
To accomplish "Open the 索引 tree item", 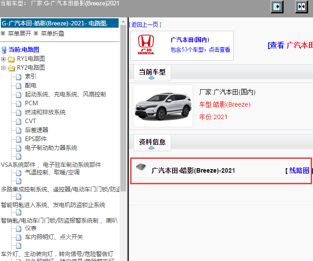I will (x=30, y=76).
